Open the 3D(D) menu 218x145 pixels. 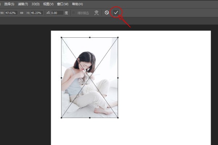[36, 4]
